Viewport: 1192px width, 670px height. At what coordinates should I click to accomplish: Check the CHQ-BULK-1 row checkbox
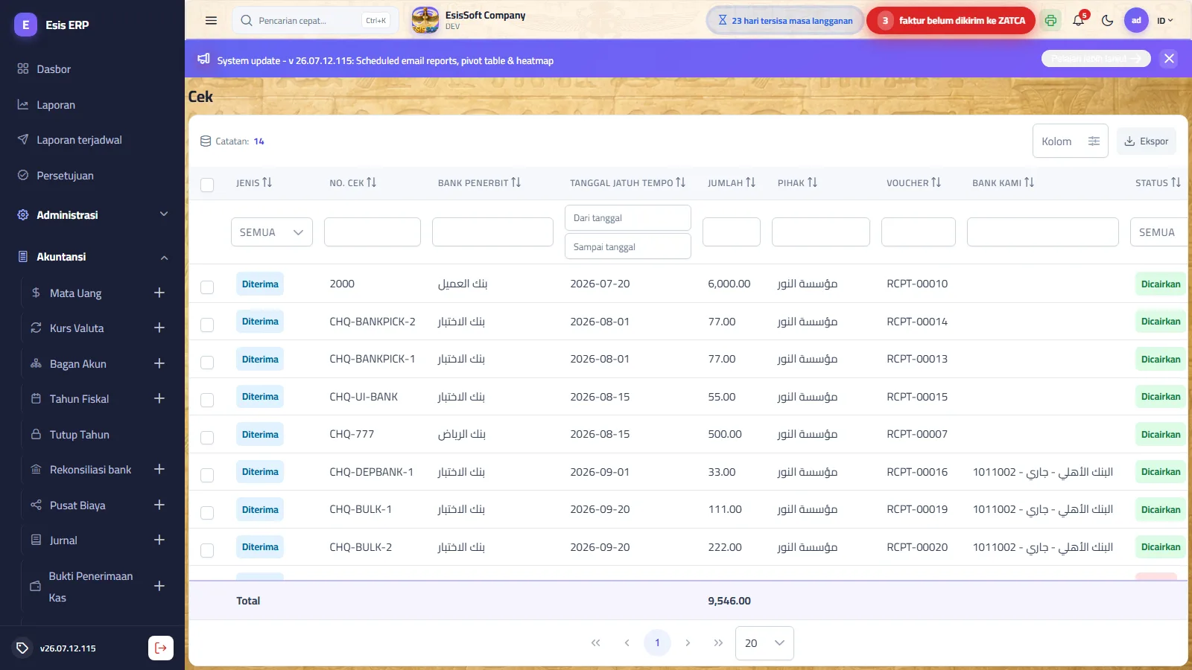point(207,512)
